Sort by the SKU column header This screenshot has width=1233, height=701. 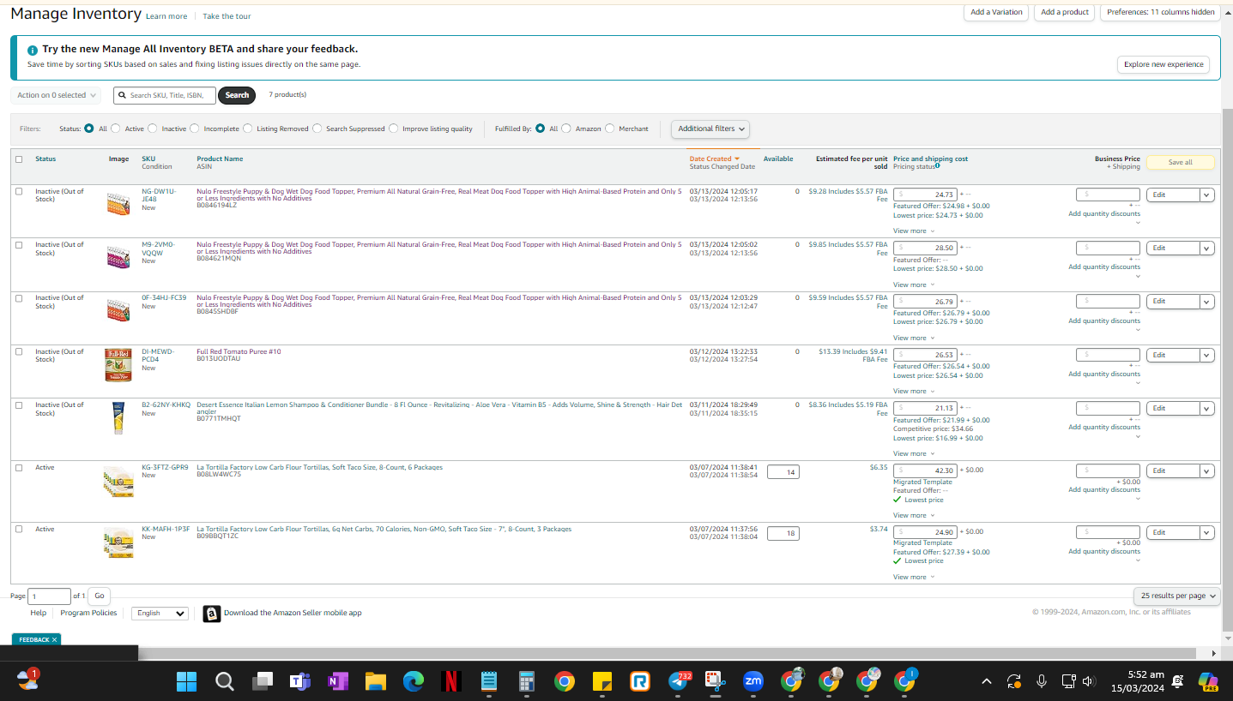[148, 159]
